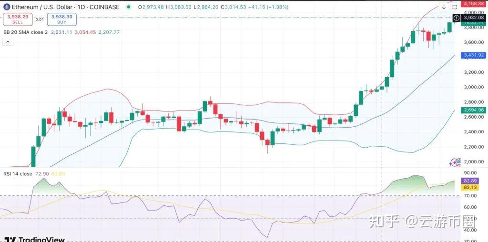The width and height of the screenshot is (488, 242).
Task: Click the high value H3,083.52
Action: click(179, 7)
